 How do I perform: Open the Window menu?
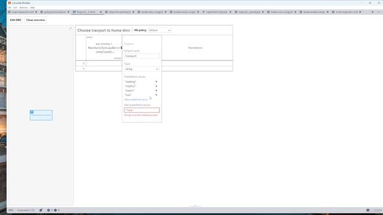coord(23,8)
